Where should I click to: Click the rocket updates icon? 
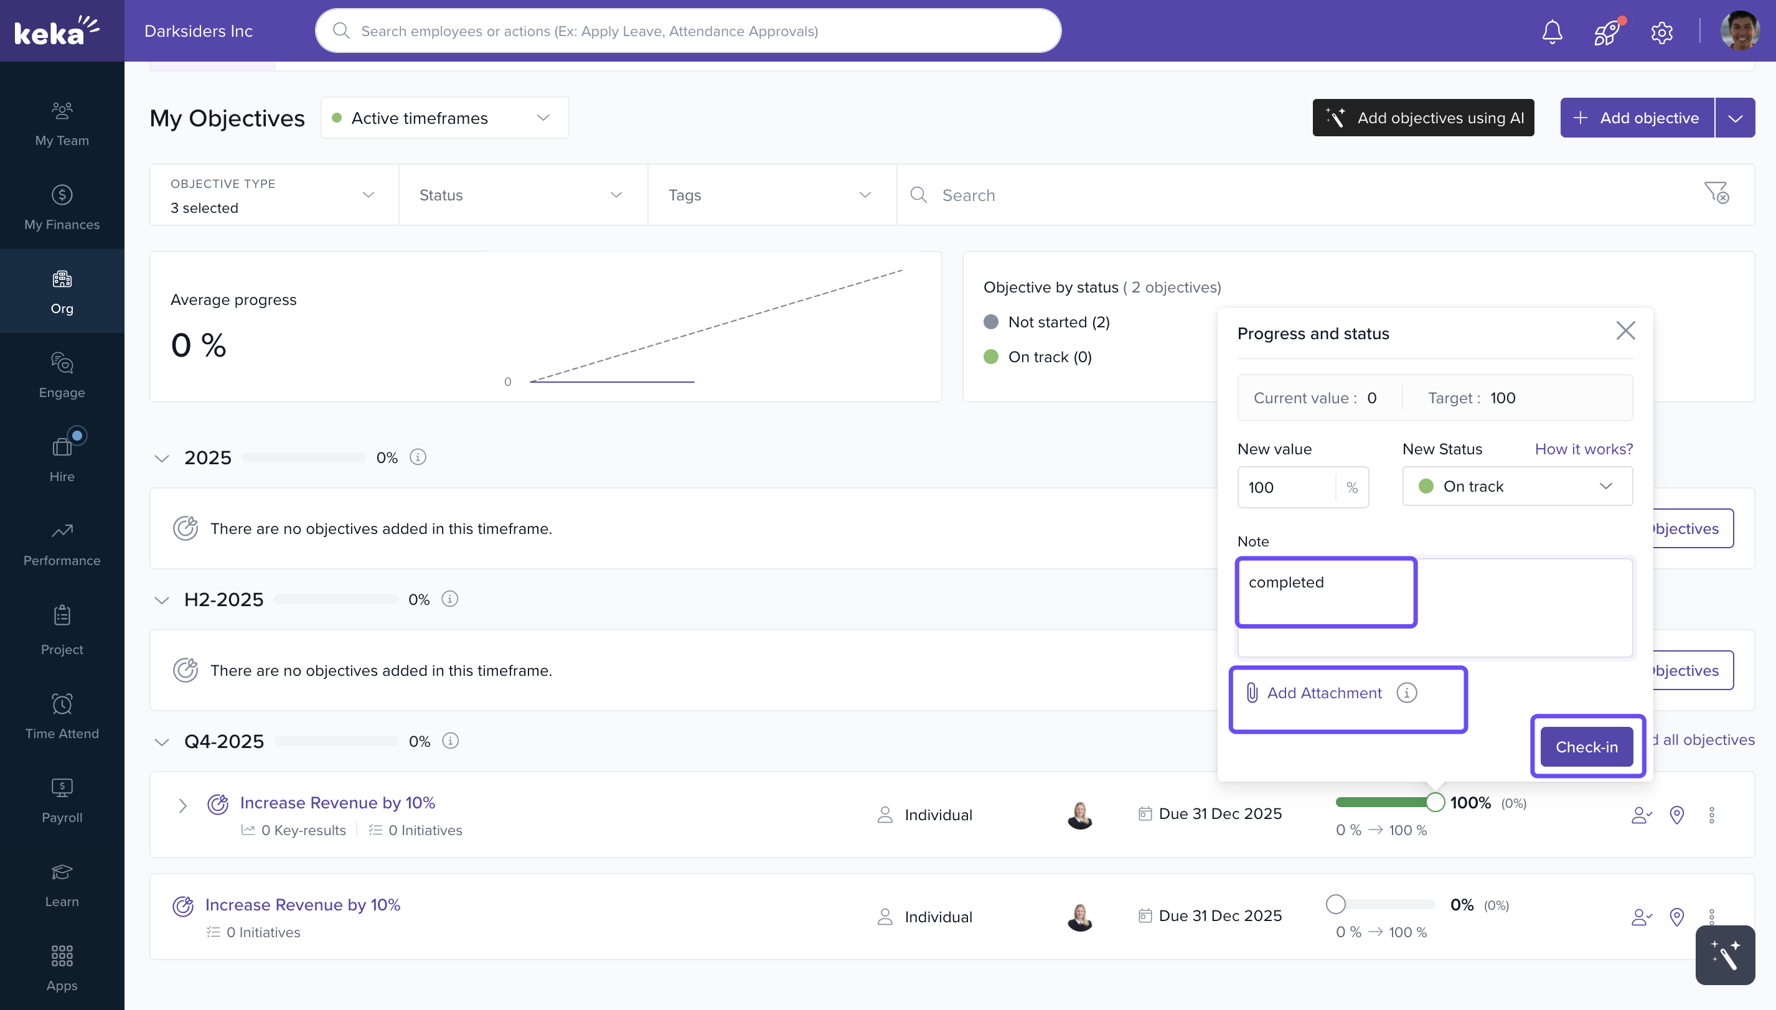pyautogui.click(x=1606, y=32)
